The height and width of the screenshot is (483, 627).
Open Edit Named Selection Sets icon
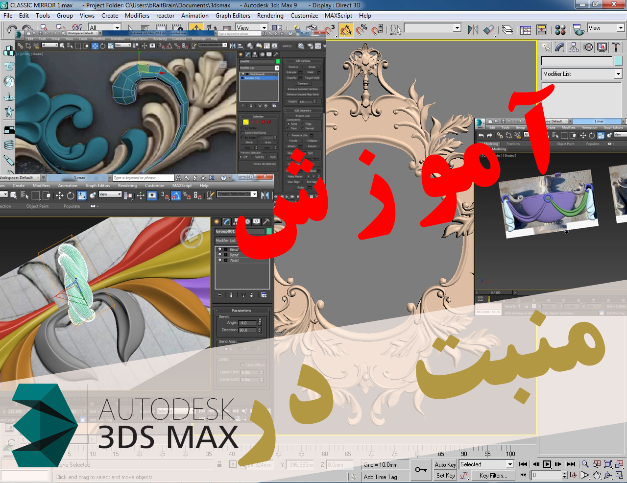tap(395, 30)
